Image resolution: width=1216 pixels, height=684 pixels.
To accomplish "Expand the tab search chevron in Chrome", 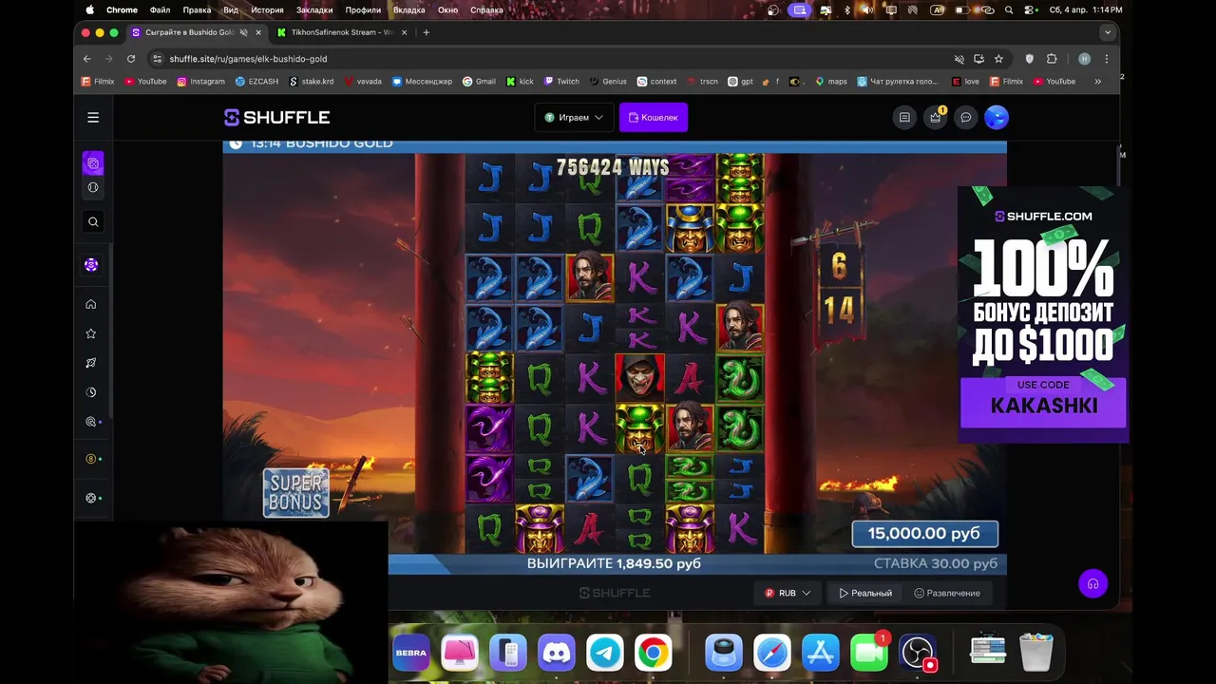I will (1107, 32).
